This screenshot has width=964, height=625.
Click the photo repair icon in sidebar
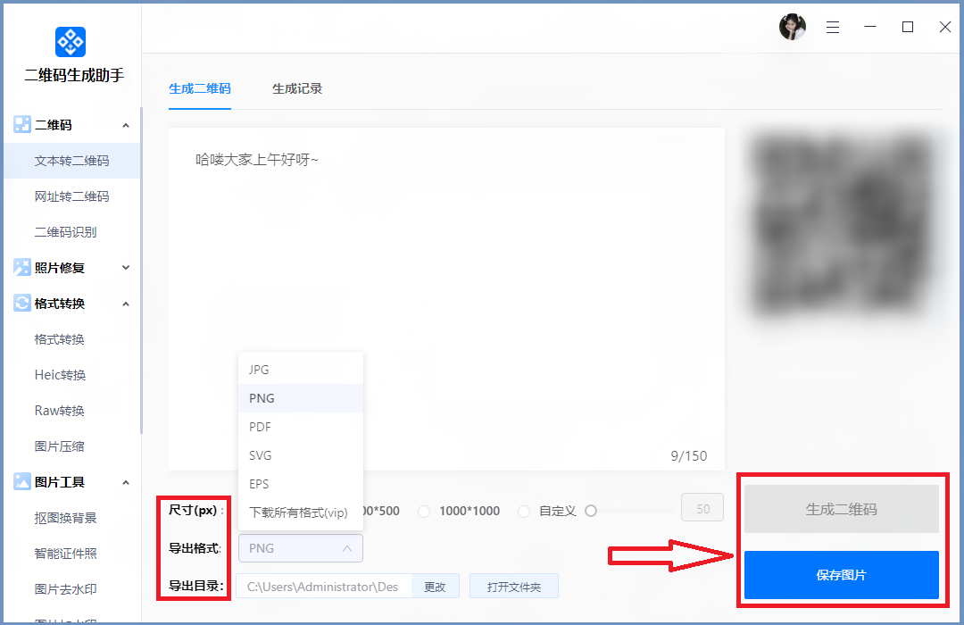[22, 267]
